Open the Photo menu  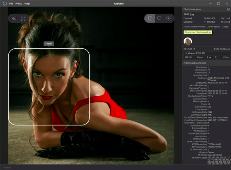coord(19,3)
